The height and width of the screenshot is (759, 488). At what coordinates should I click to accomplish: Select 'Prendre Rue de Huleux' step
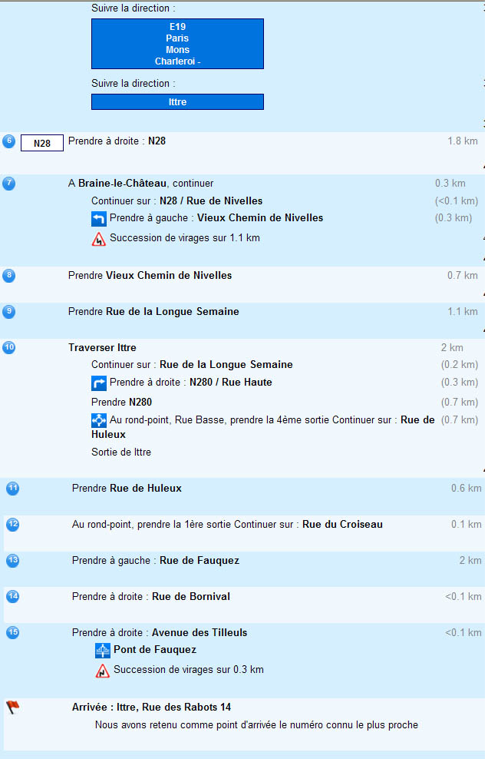click(x=127, y=488)
